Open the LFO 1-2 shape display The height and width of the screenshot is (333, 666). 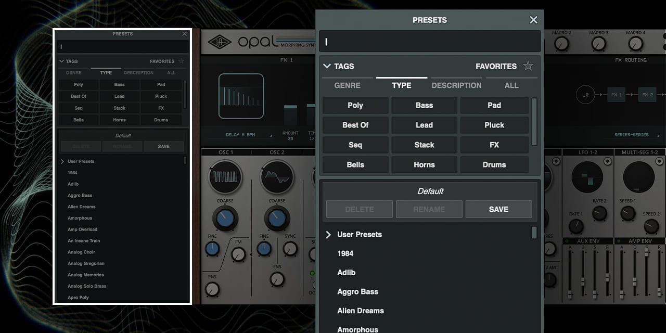tap(587, 177)
